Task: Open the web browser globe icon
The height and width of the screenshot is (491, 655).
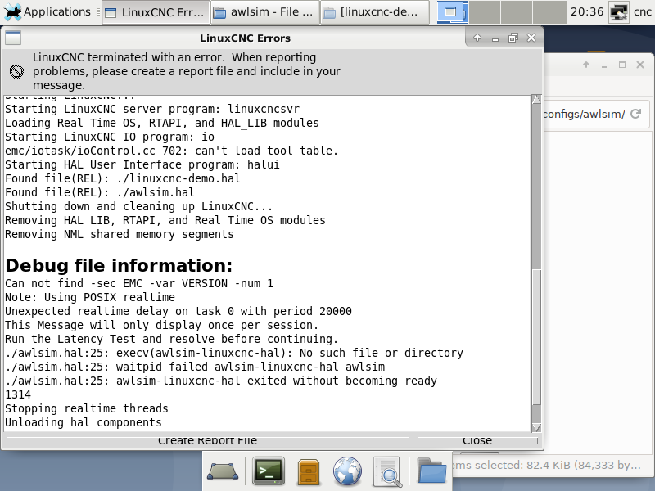Action: [348, 471]
